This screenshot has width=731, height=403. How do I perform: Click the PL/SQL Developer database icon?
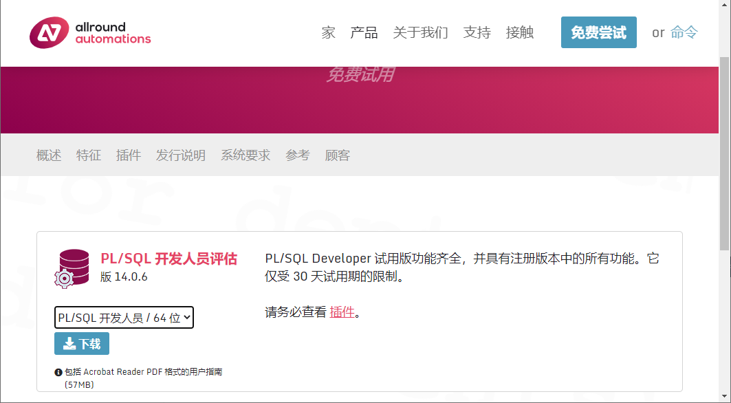pos(72,269)
